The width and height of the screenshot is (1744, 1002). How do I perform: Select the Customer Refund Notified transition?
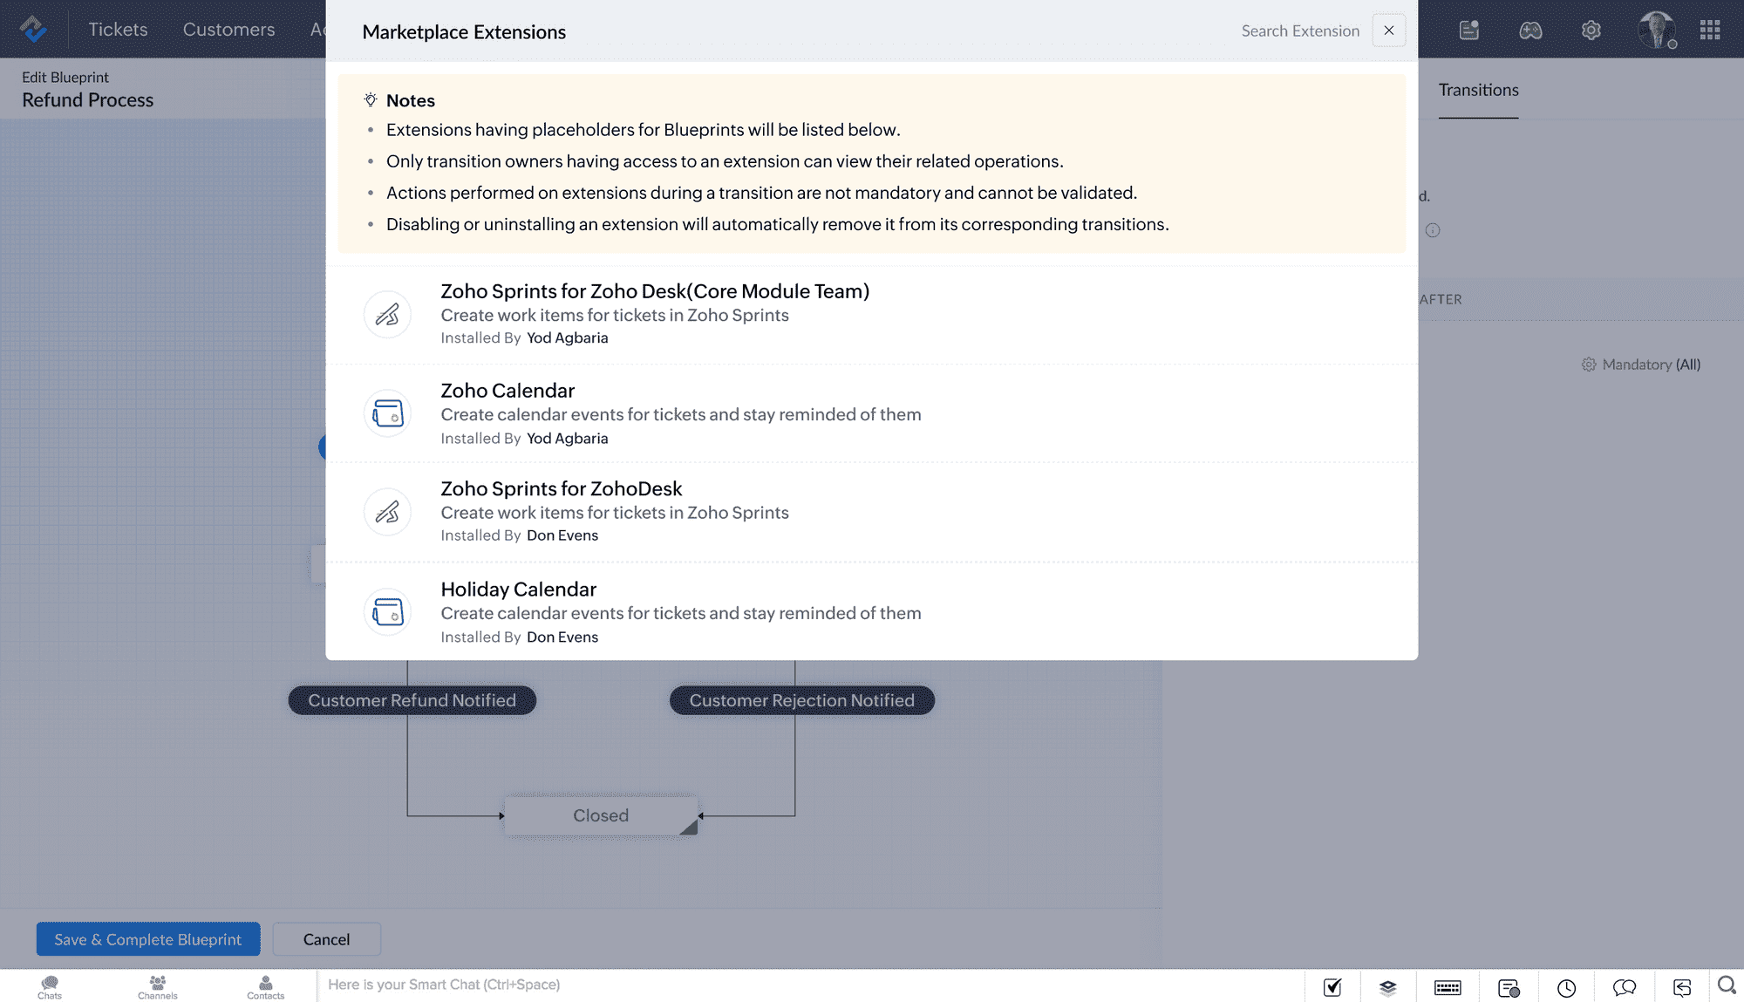[x=412, y=700]
